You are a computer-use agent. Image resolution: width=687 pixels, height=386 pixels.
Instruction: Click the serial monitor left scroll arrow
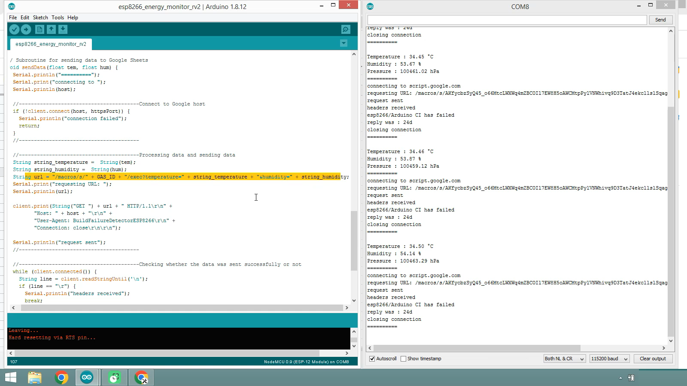tap(370, 348)
